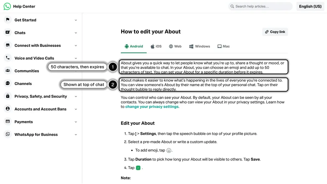327x184 pixels.
Task: Click the Mac laptop icon
Action: point(219,46)
